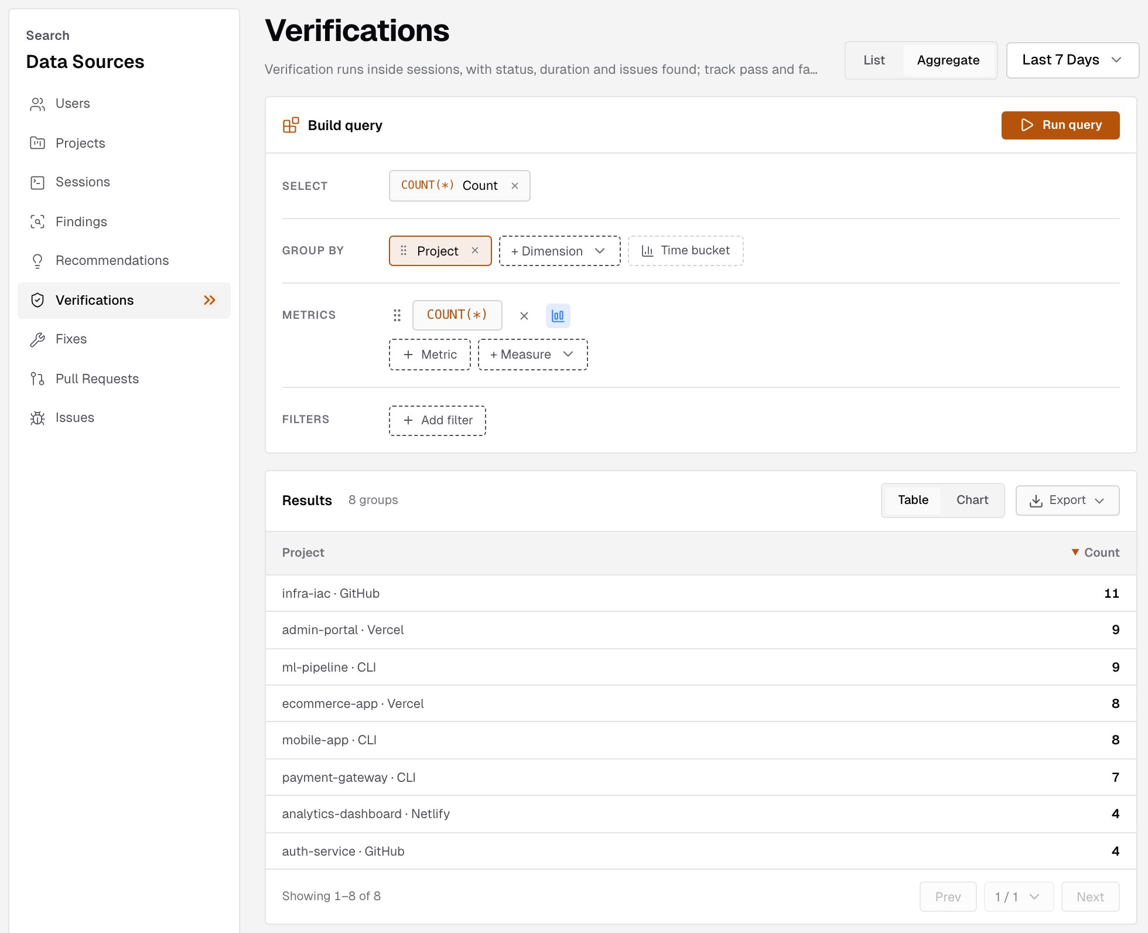The image size is (1148, 933).
Task: Click the Recommendations lightbulb icon
Action: 37,261
